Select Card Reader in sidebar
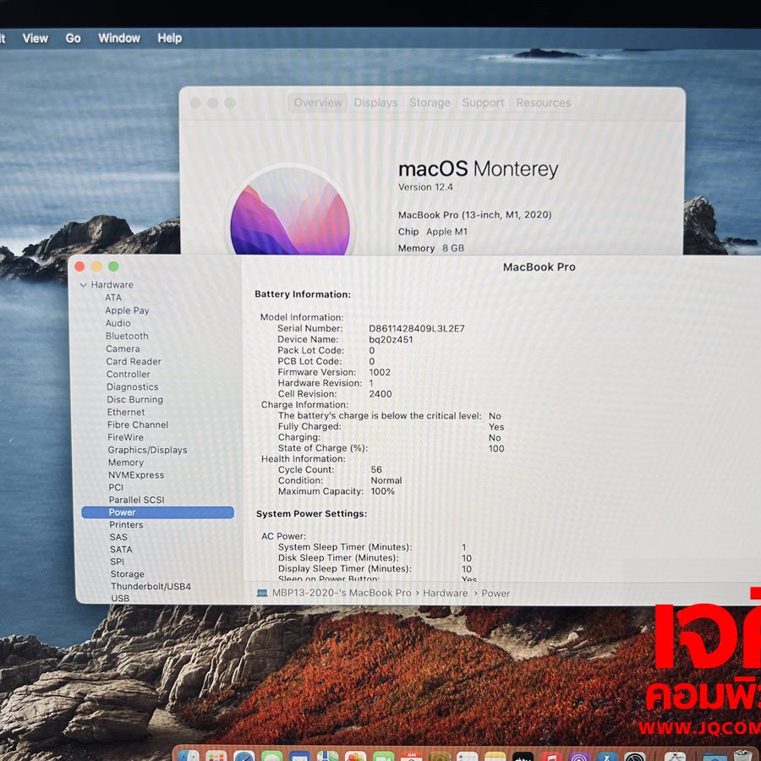Viewport: 761px width, 761px height. coord(134,362)
